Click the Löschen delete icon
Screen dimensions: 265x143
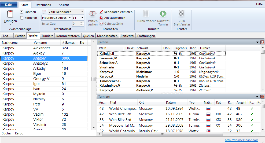[x=22, y=12]
